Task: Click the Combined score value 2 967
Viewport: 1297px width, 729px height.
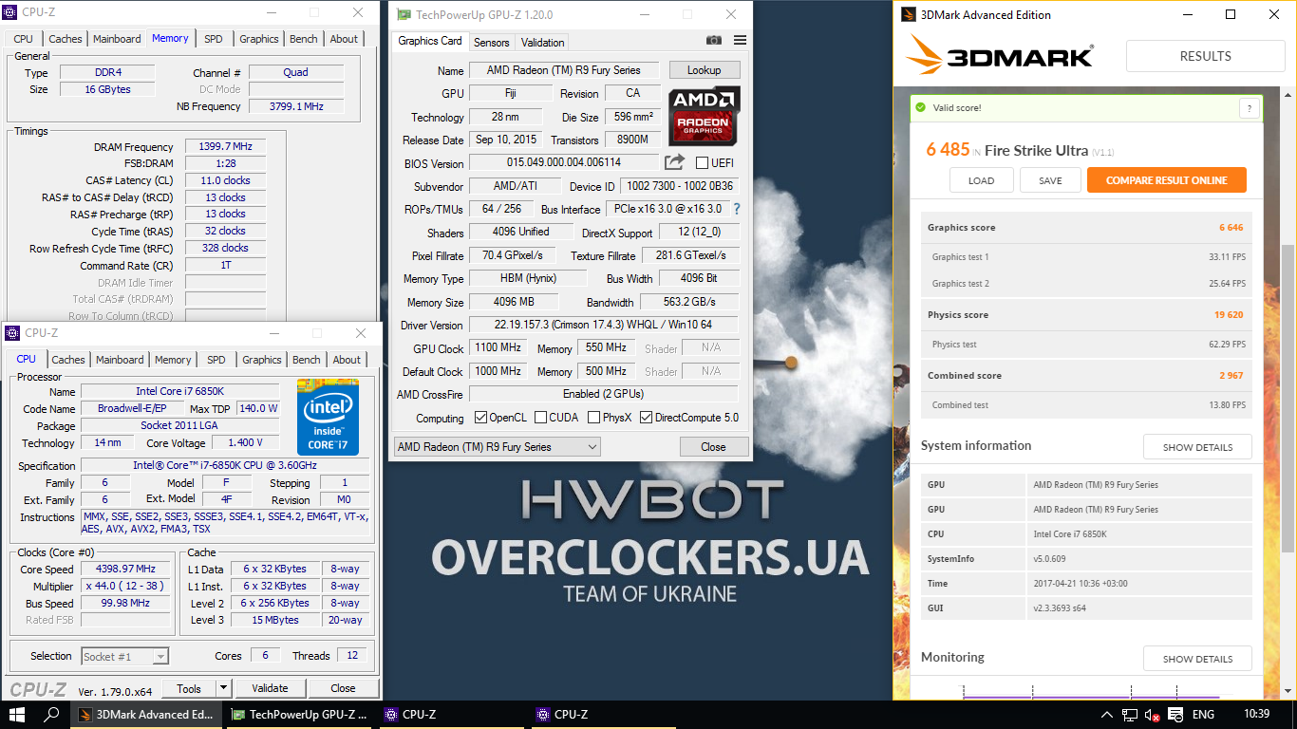Action: click(x=1231, y=376)
